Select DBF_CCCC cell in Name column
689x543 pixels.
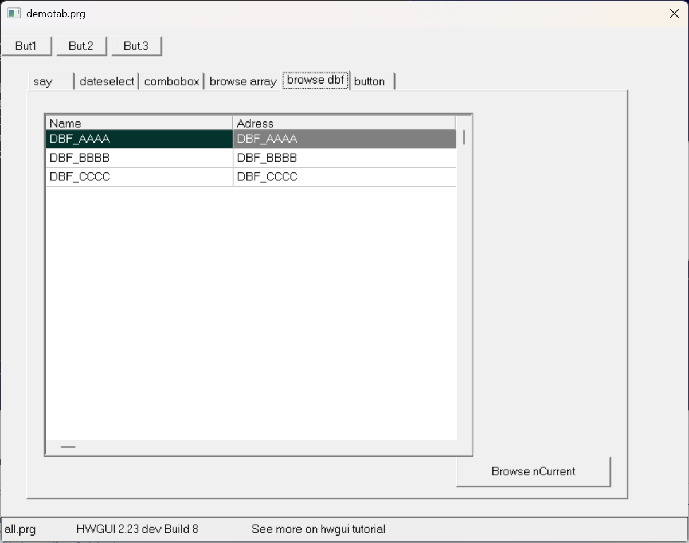tap(139, 177)
